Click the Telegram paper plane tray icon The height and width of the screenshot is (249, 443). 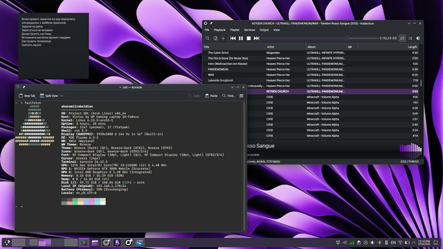[x=345, y=243]
